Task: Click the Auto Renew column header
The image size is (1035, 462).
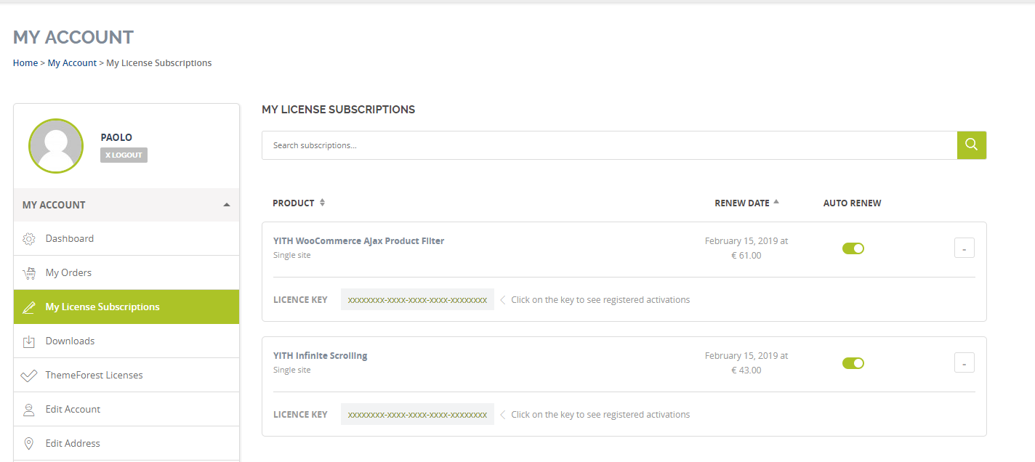Action: pyautogui.click(x=852, y=203)
